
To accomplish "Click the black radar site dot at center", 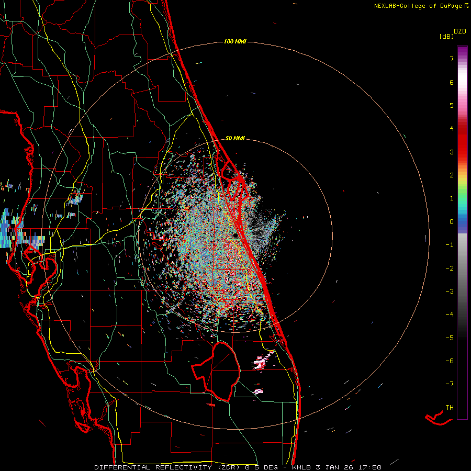I will pos(235,235).
